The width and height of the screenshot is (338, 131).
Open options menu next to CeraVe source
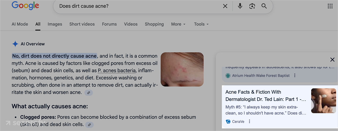(250, 121)
